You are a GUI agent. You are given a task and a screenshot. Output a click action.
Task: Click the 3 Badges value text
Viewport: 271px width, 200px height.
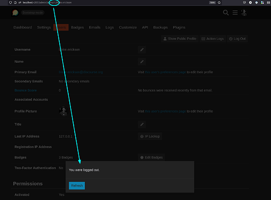[x=66, y=157]
